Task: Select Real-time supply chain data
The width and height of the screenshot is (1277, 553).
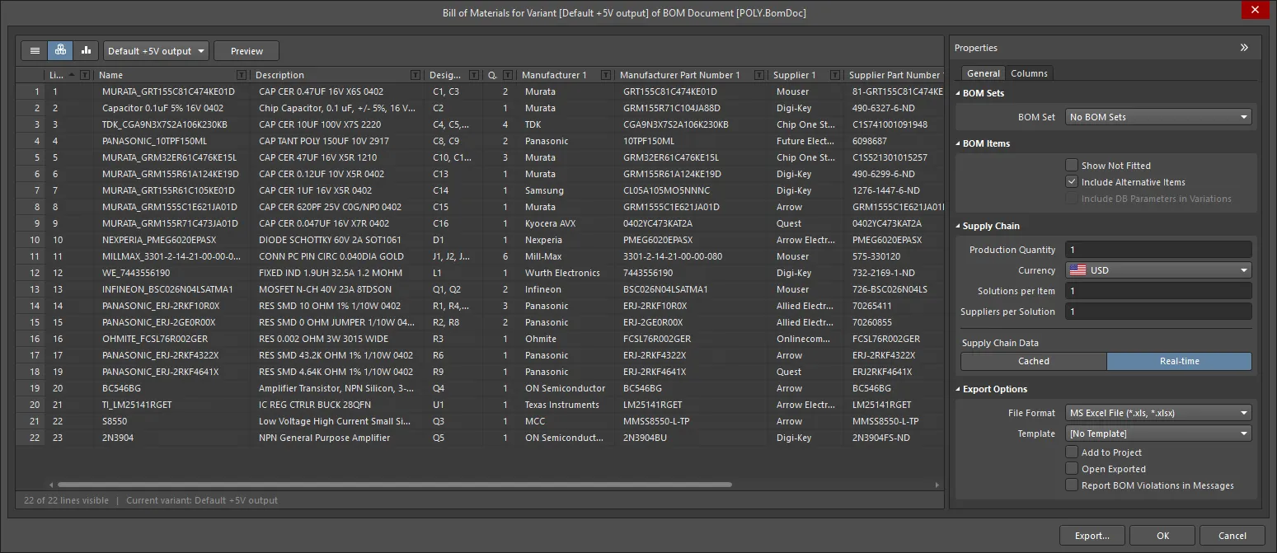Action: (1179, 361)
